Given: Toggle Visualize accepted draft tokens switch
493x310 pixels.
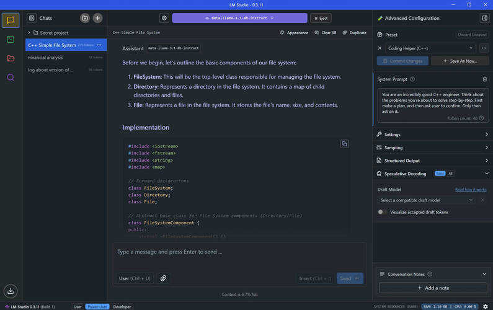Looking at the screenshot, I should tap(383, 212).
